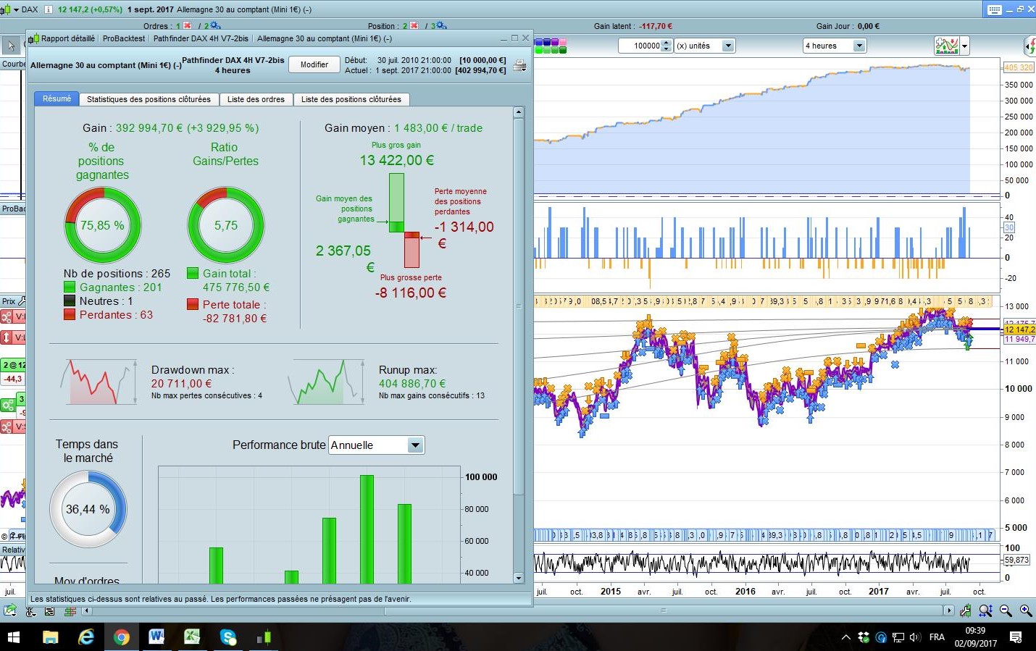This screenshot has height=651, width=1036.
Task: Open Microsoft Word from taskbar
Action: pyautogui.click(x=156, y=637)
